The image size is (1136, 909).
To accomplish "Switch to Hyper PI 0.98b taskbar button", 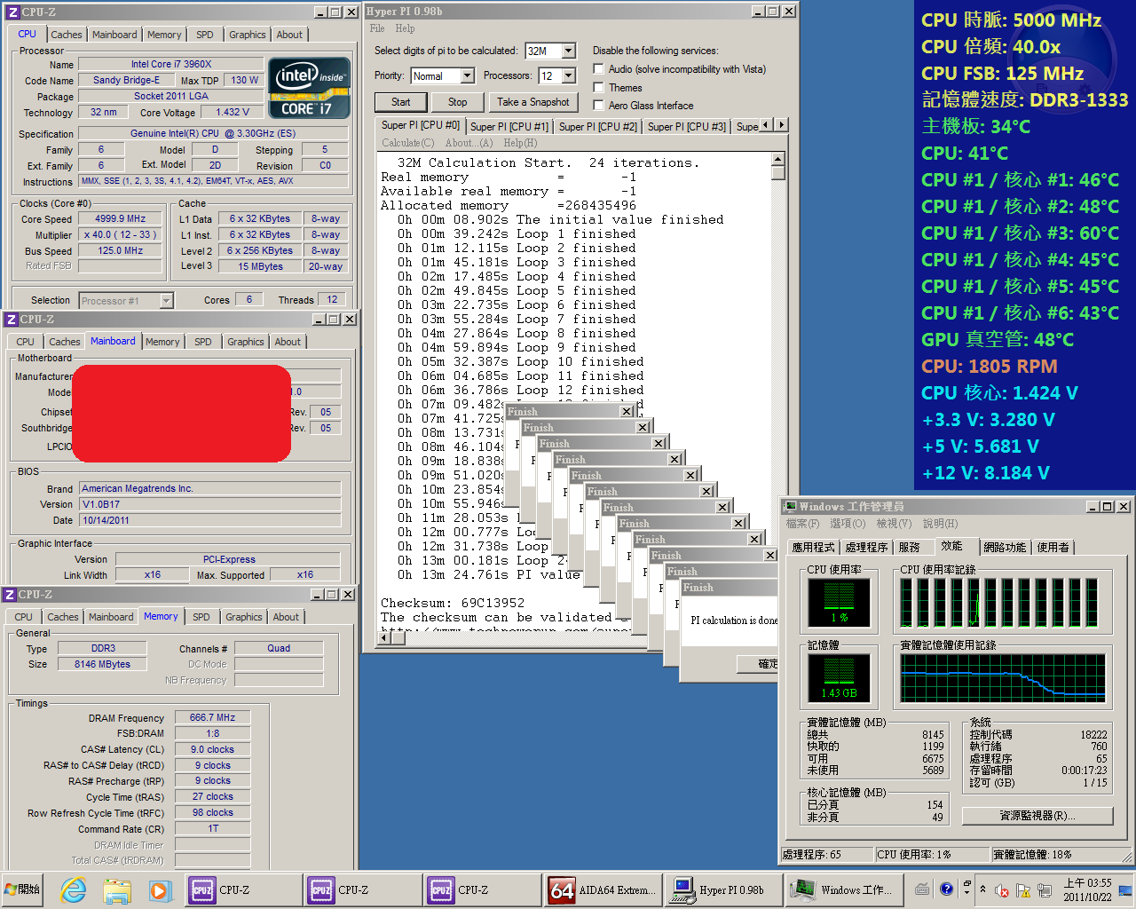I will (723, 889).
